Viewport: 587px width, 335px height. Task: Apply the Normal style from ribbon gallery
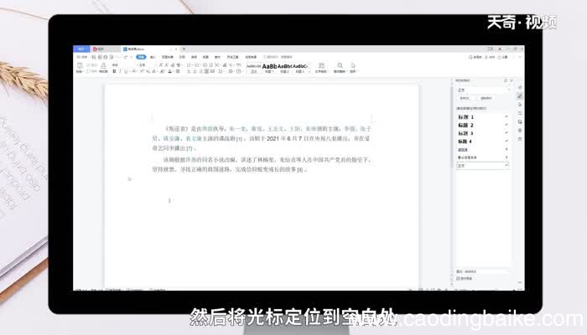coord(254,67)
